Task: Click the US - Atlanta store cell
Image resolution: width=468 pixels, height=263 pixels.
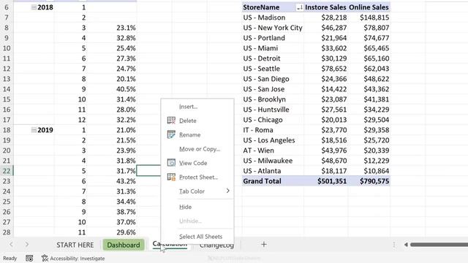Action: click(273, 171)
